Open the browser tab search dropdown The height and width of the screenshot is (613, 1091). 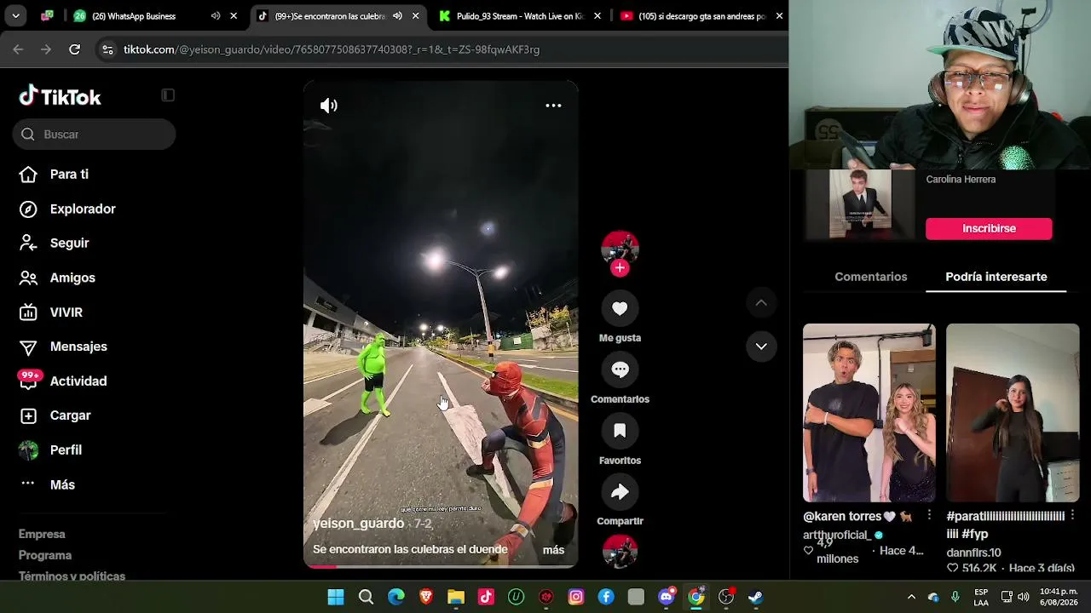15,16
